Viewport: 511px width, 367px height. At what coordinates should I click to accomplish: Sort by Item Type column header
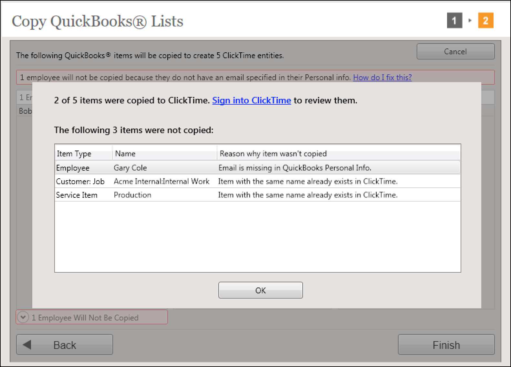[x=83, y=153]
